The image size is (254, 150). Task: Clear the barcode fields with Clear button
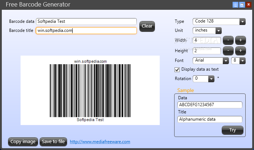pos(147,26)
